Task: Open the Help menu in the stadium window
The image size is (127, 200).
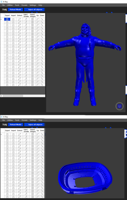Action: (40, 120)
